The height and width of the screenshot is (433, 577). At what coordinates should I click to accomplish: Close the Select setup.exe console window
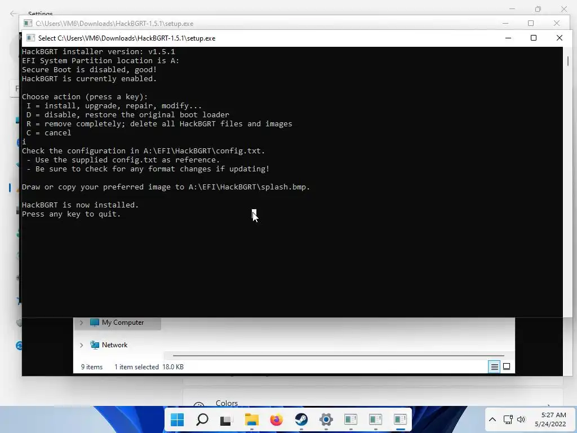click(x=560, y=38)
